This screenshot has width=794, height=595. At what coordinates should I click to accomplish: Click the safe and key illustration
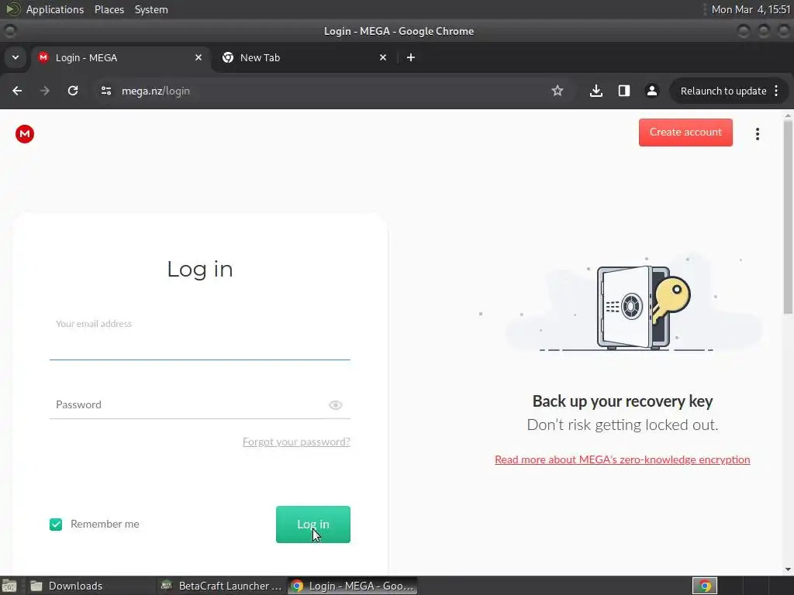(x=643, y=307)
